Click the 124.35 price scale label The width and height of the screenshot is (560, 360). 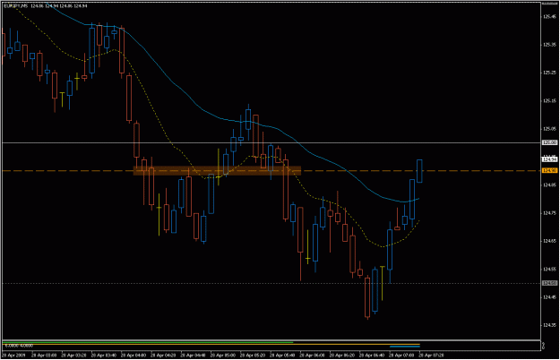[x=549, y=325]
